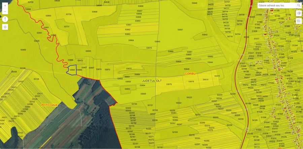The image size is (303, 149).
Task: Reset map orientation with the compass arrow
Action: click(5, 19)
